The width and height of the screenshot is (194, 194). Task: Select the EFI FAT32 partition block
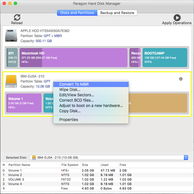12,58
